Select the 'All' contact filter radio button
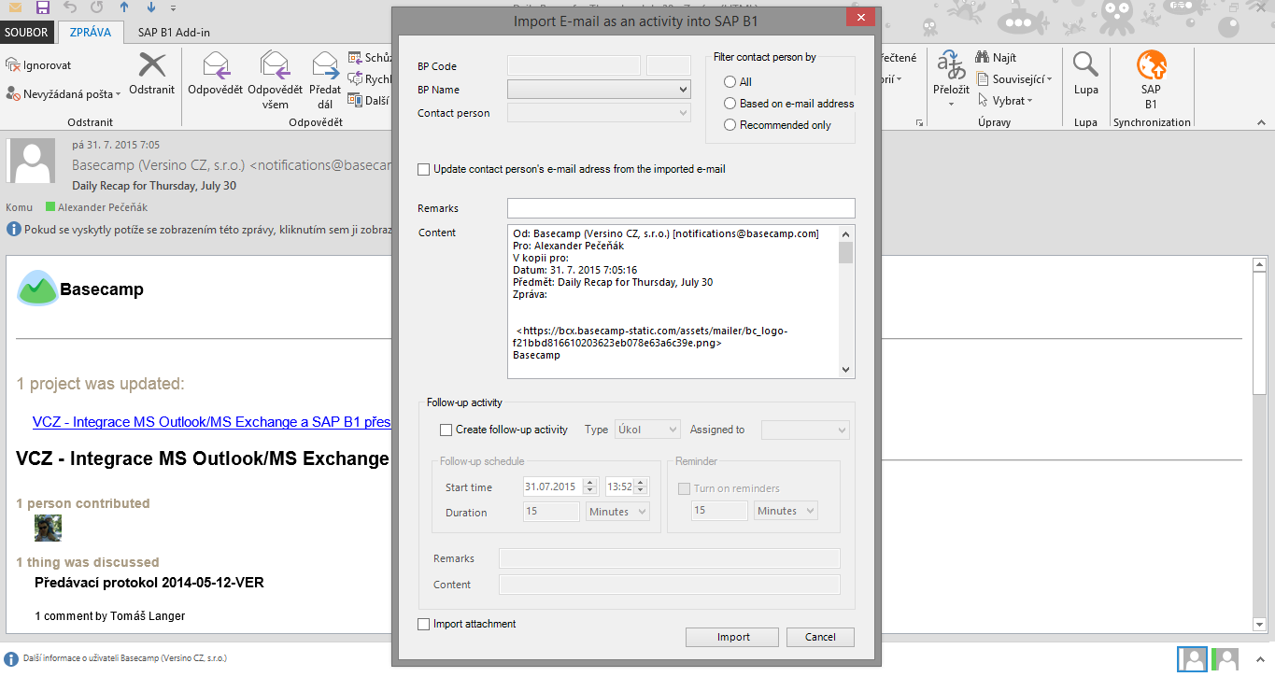 (730, 82)
